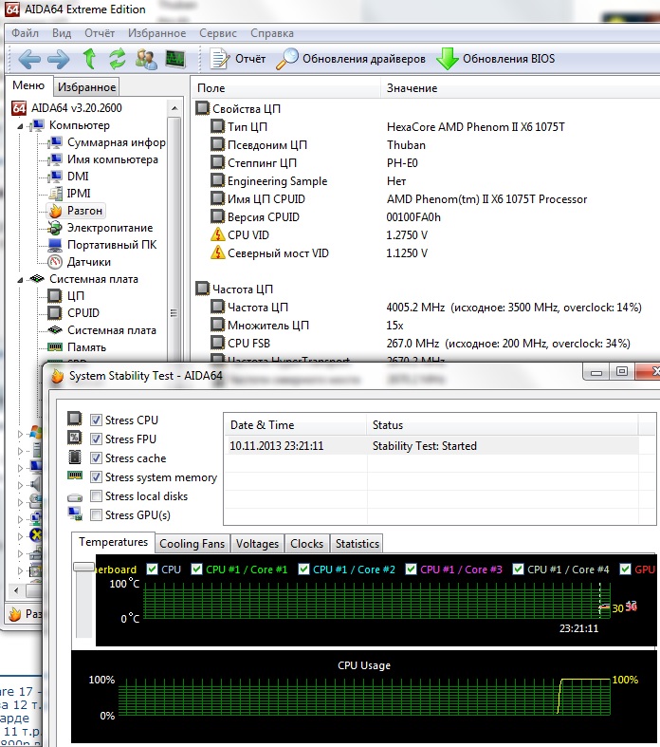This screenshot has width=660, height=747.
Task: Toggle the CPU #1 / Core #4 graph checkbox
Action: (x=518, y=570)
